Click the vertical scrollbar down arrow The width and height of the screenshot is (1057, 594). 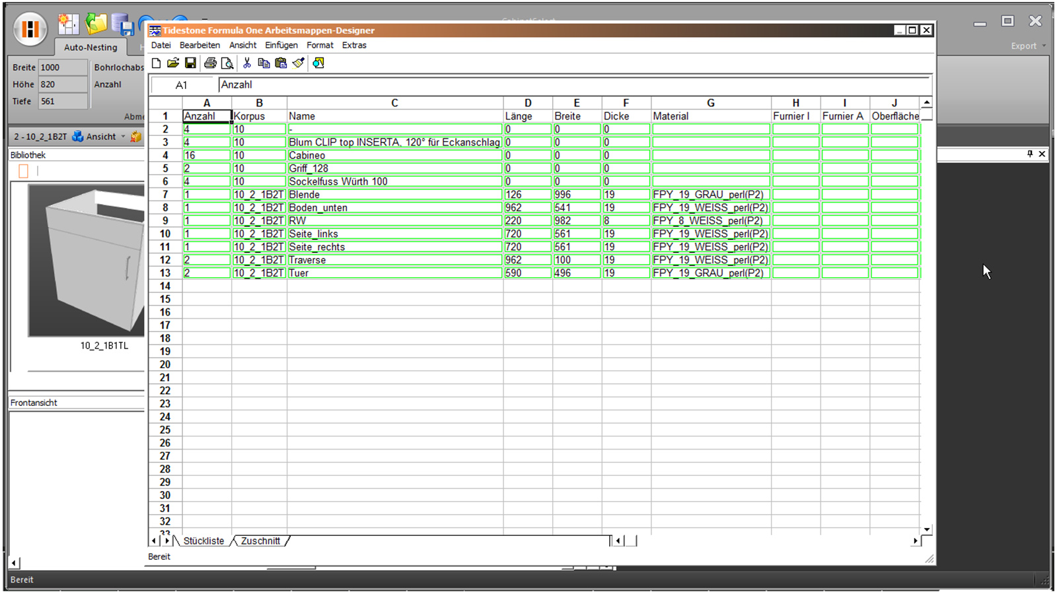click(927, 529)
